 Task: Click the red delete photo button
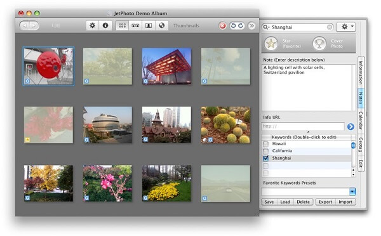222,25
